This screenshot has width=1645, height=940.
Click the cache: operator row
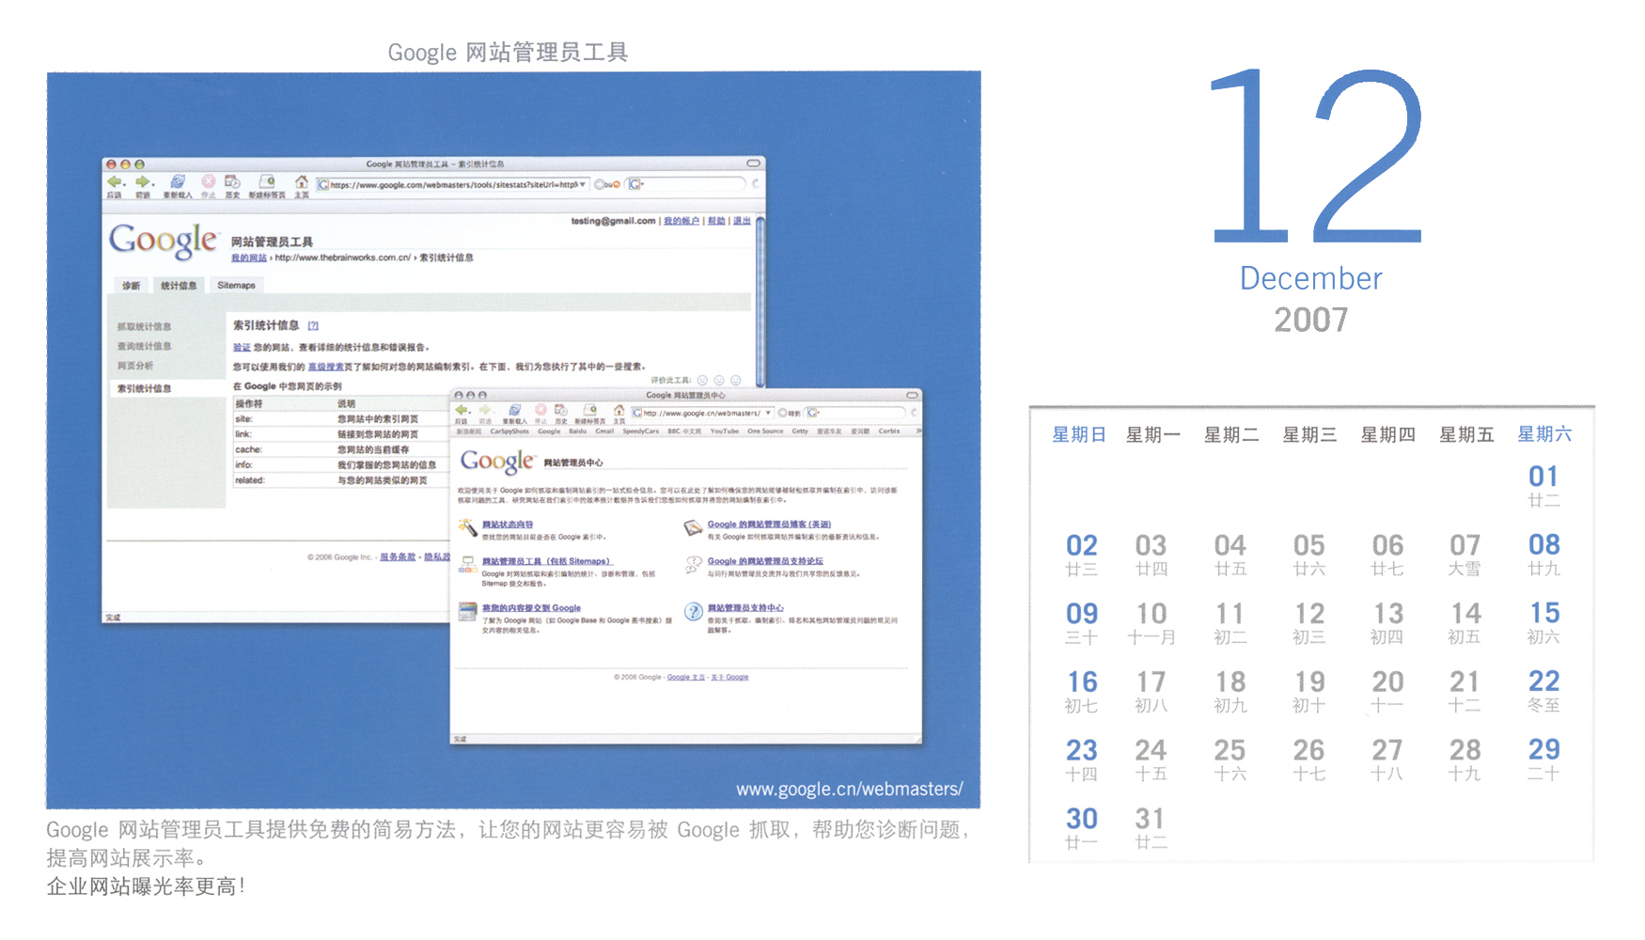(x=342, y=449)
